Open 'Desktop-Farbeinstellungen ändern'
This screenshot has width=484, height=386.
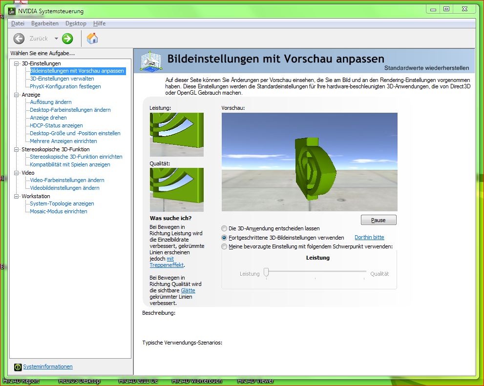(70, 110)
